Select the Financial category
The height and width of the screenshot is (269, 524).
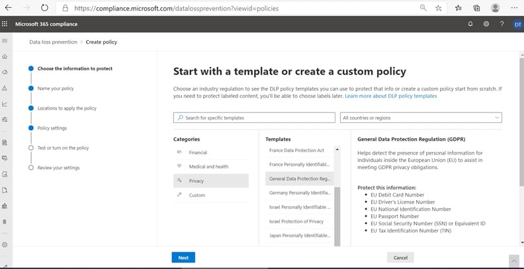click(x=211, y=153)
